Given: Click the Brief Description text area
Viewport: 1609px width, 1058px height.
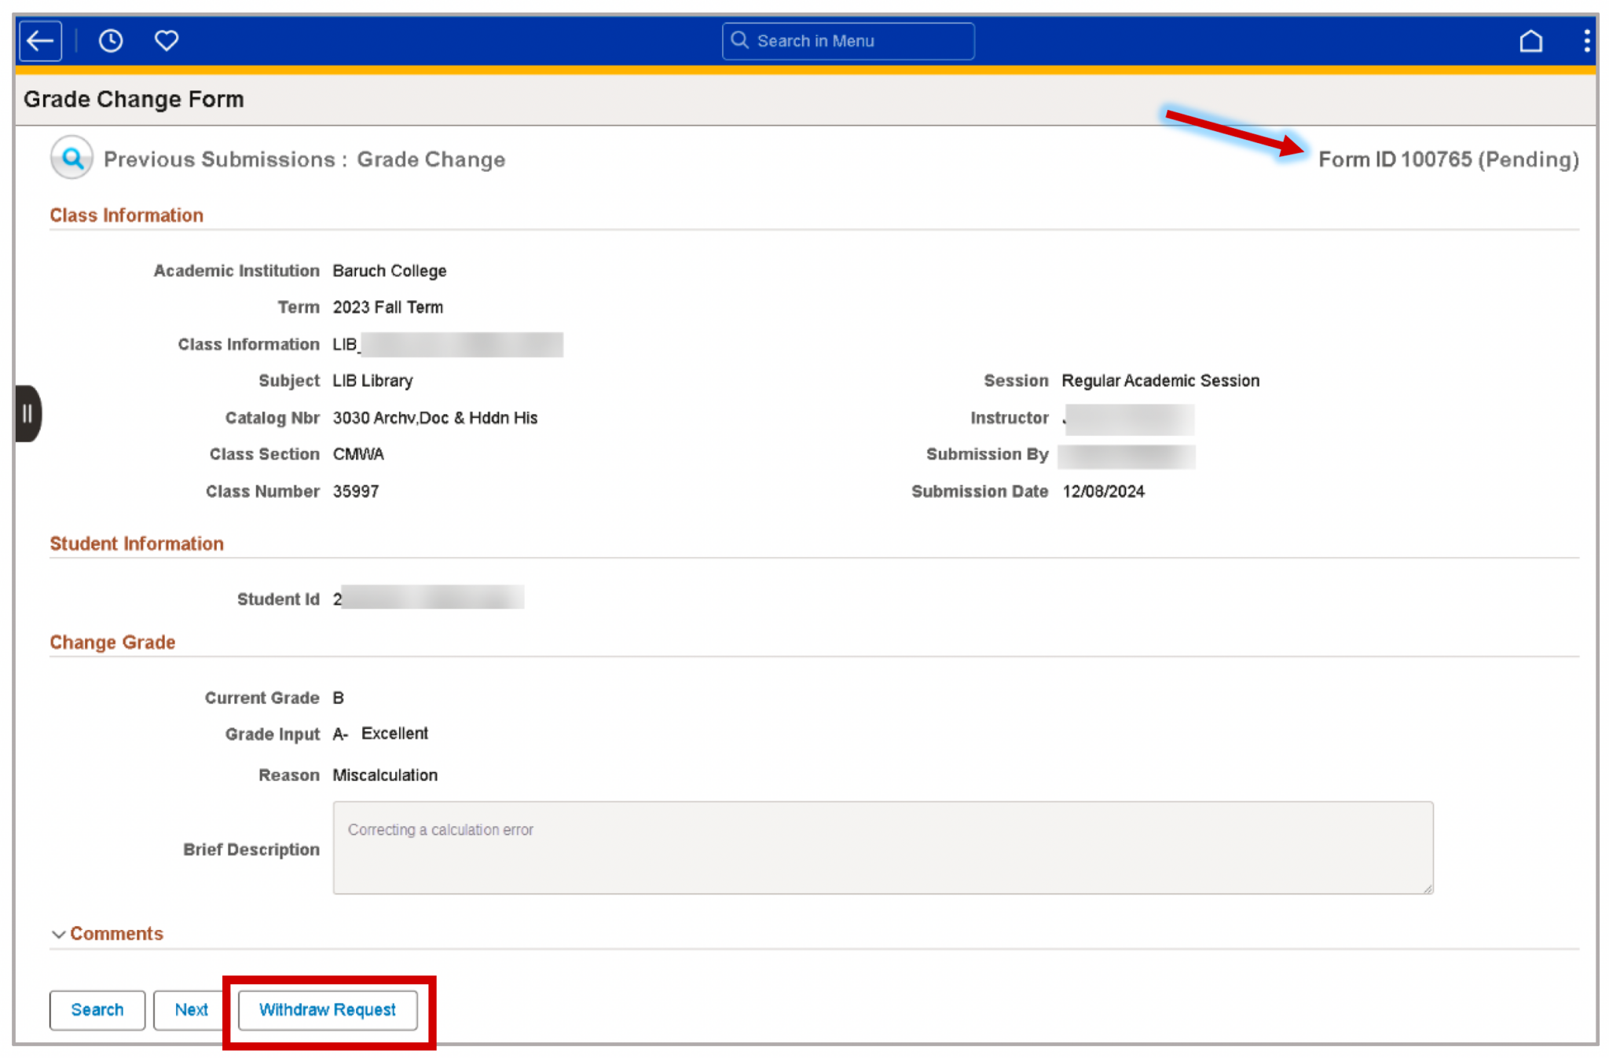Looking at the screenshot, I should [x=882, y=847].
